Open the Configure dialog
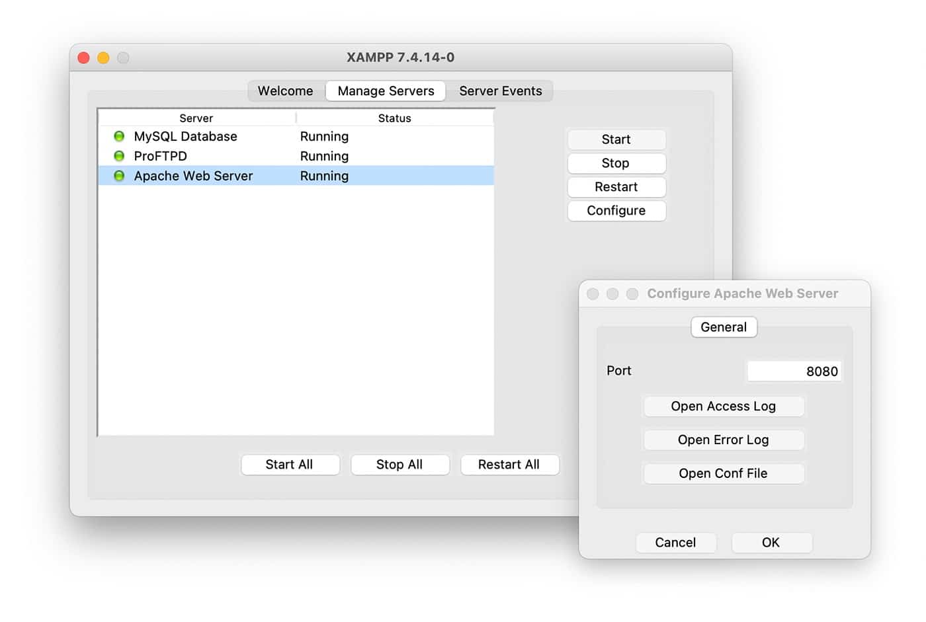 point(616,211)
